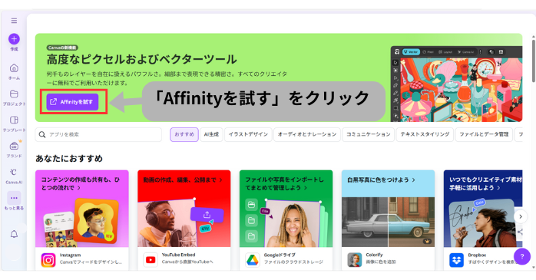536x280 pixels.
Task: Click the YouTube Embed app name text
Action: (178, 255)
